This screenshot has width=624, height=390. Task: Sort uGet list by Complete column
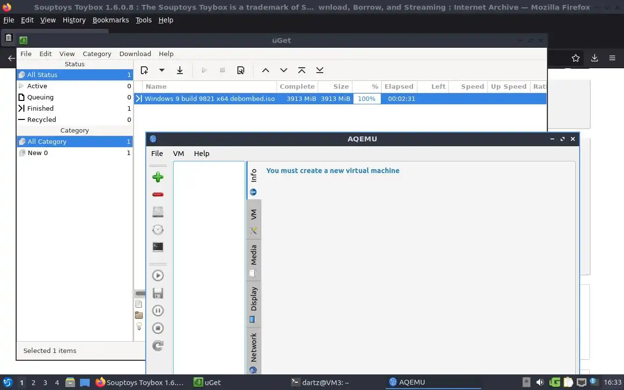pos(297,86)
